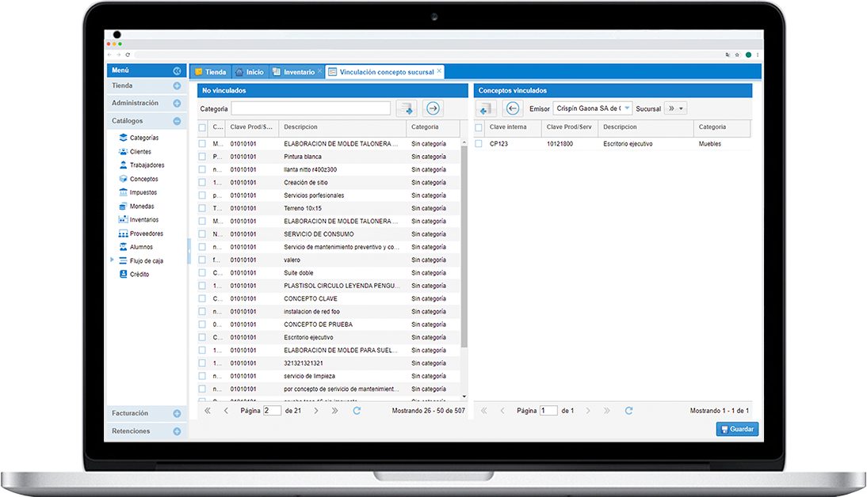Check the box for Pintura blanca row
This screenshot has width=867, height=497.
[202, 157]
